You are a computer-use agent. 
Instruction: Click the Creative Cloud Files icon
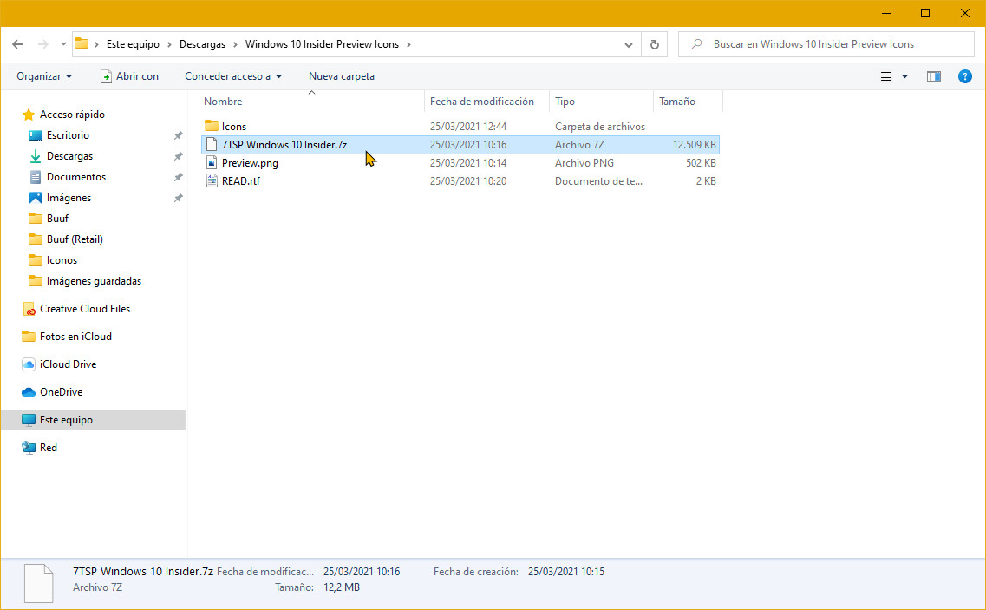(x=29, y=309)
